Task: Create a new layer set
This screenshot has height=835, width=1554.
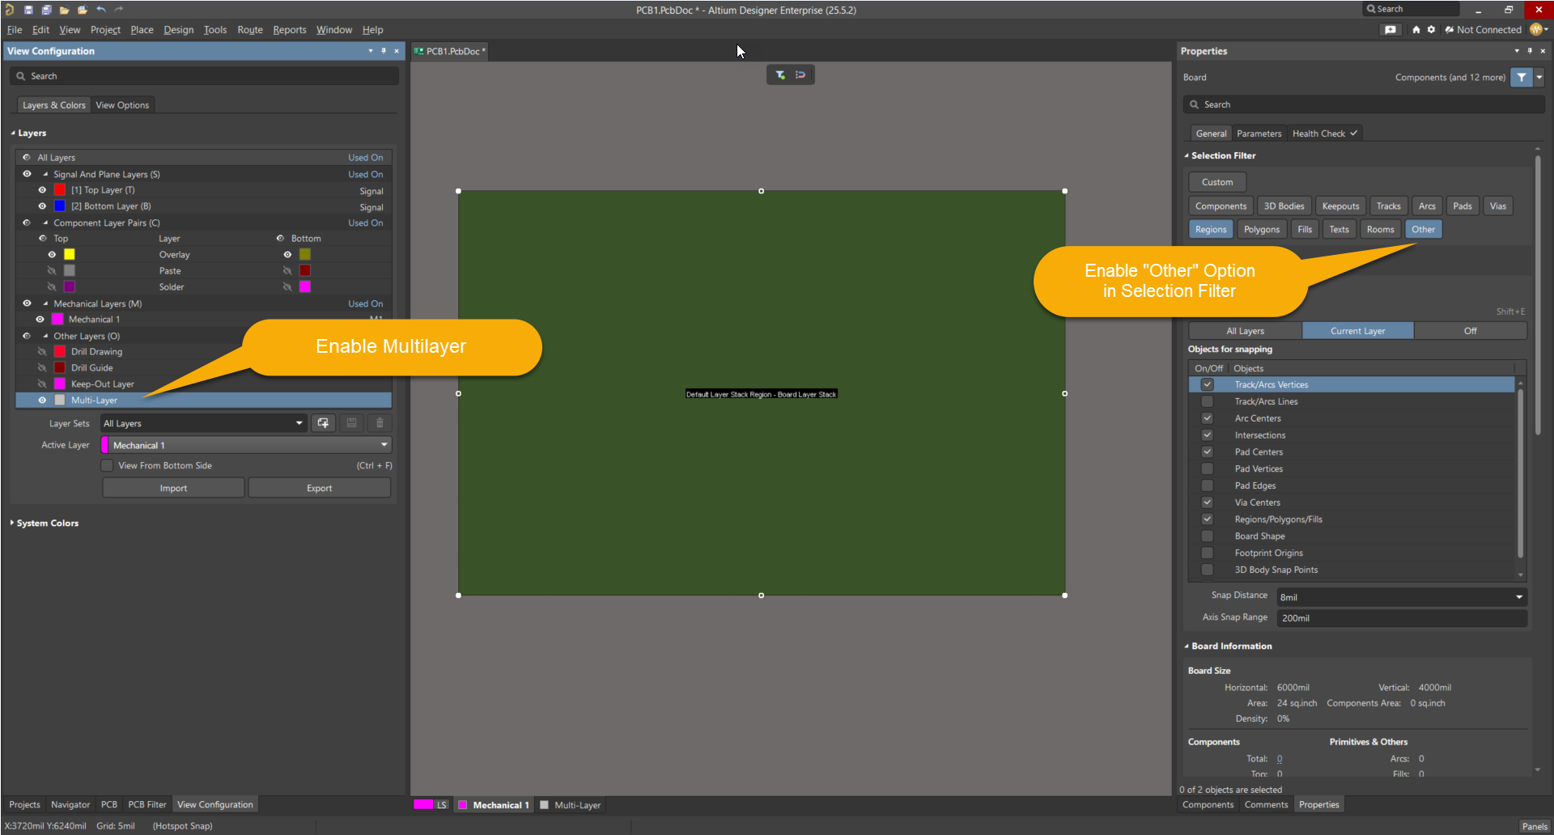Action: (x=323, y=423)
